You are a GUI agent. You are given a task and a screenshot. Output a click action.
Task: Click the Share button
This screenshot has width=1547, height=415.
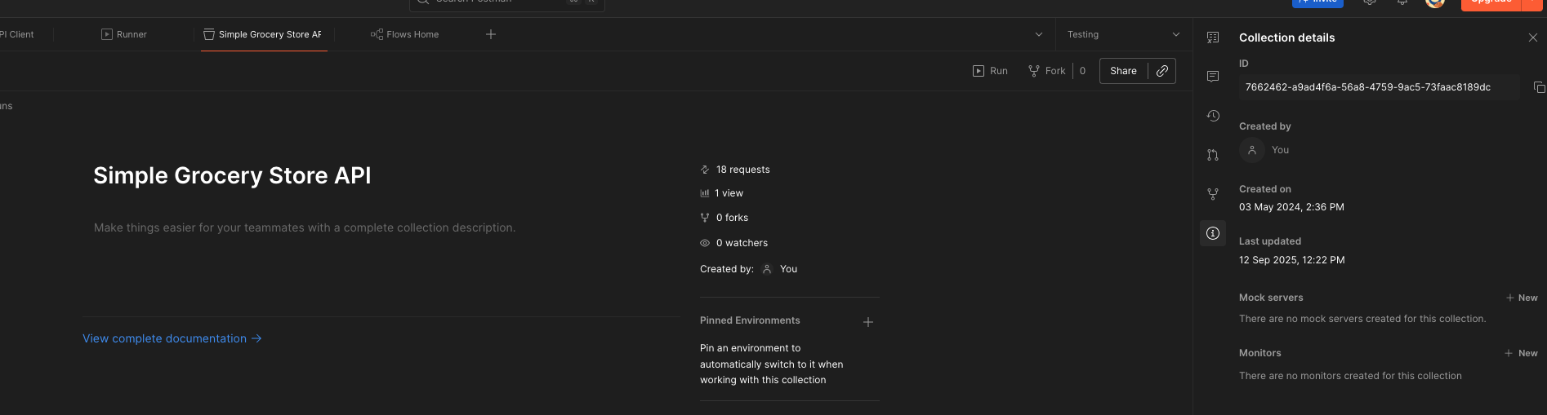point(1123,71)
